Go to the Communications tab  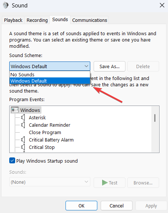click(x=90, y=20)
